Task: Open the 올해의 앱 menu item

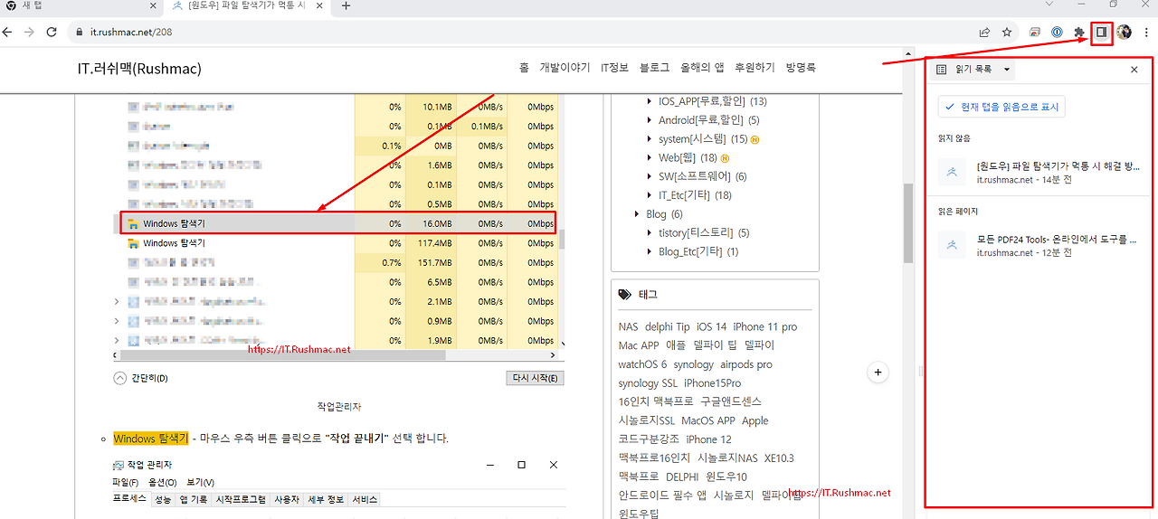Action: point(702,68)
